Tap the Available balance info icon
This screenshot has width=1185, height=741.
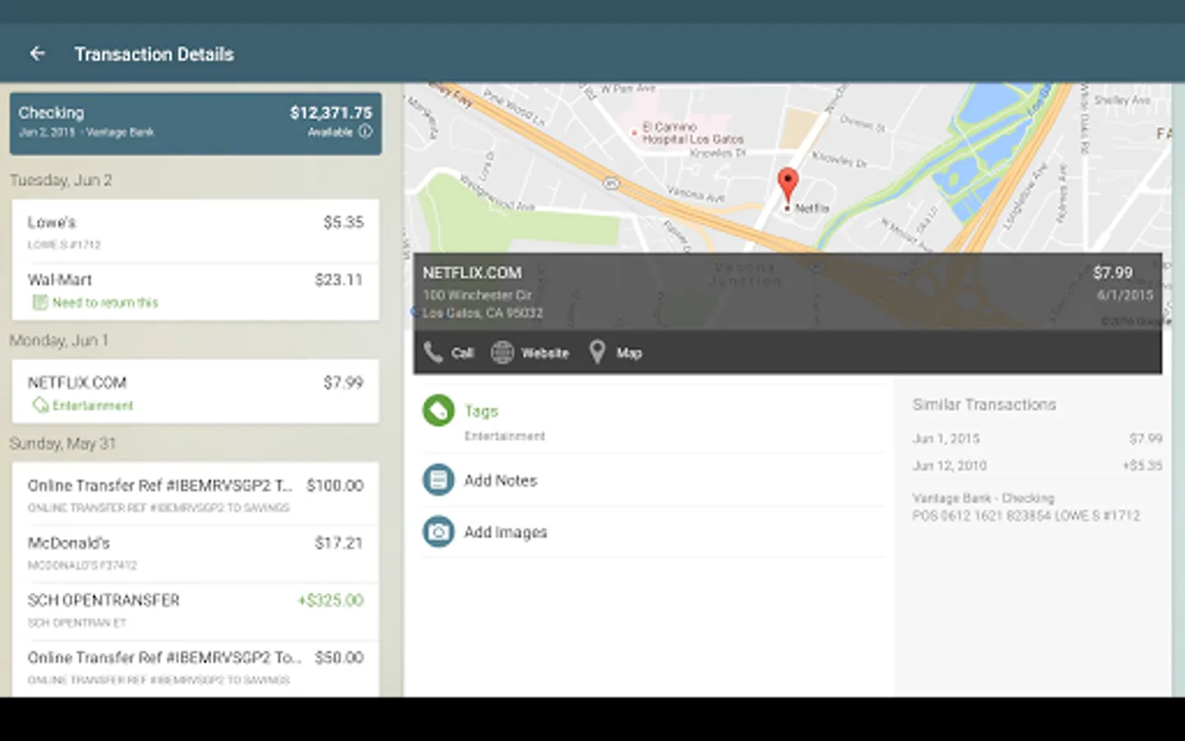tap(365, 132)
